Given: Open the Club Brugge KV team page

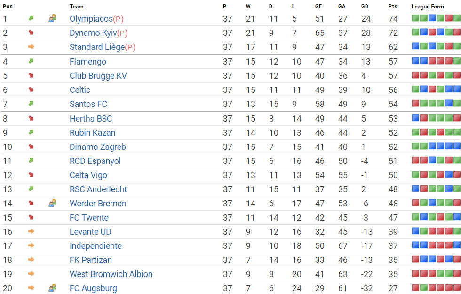Looking at the screenshot, I should click(98, 76).
